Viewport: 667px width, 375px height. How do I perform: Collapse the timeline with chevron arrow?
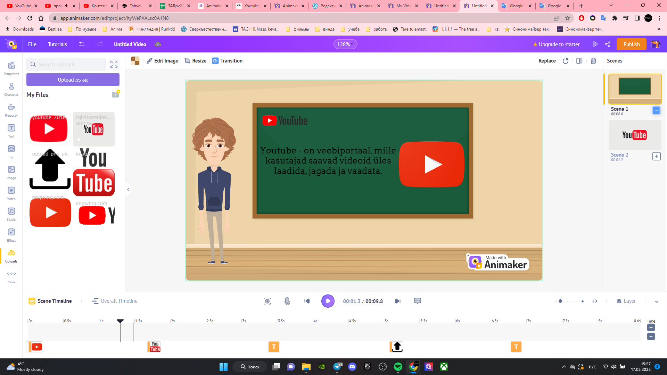[657, 301]
